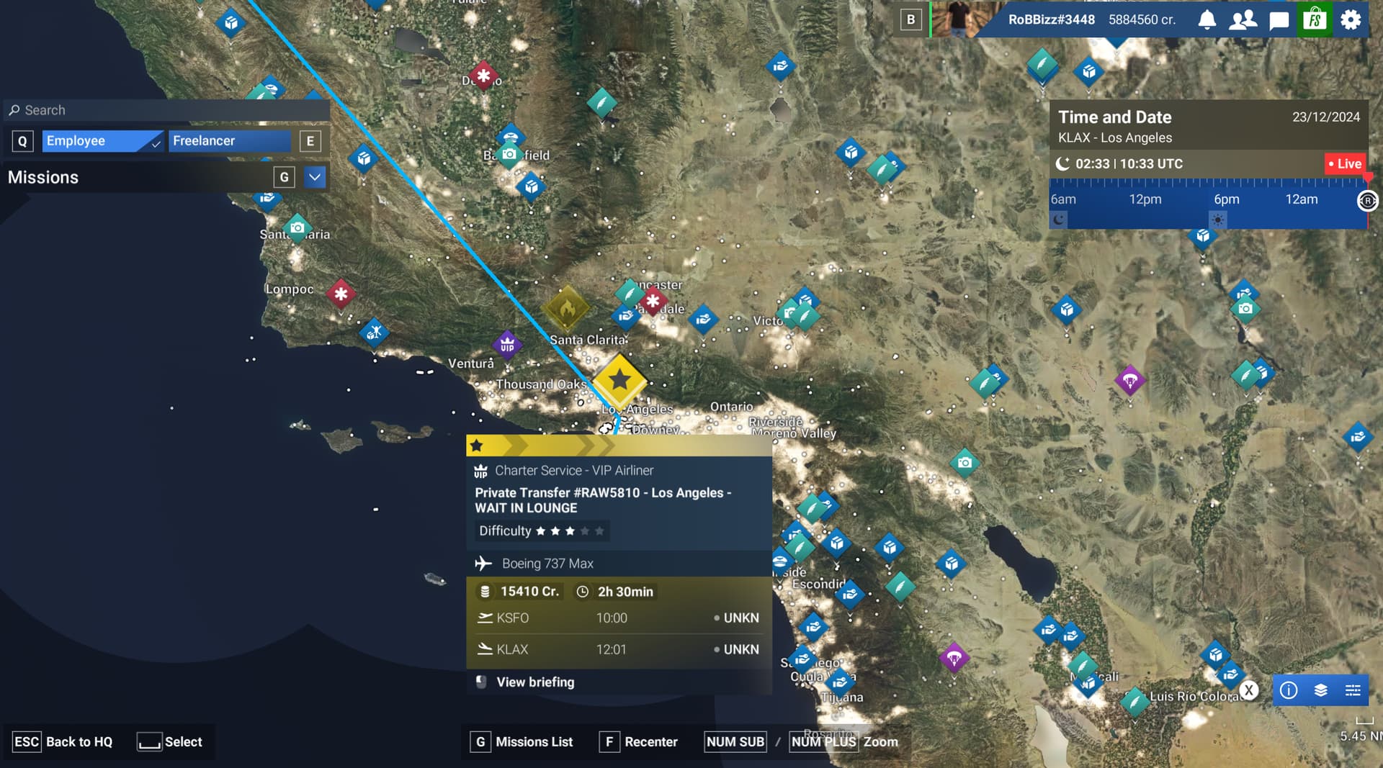This screenshot has width=1383, height=768.
Task: Open the map filter sliders icon
Action: (1353, 690)
